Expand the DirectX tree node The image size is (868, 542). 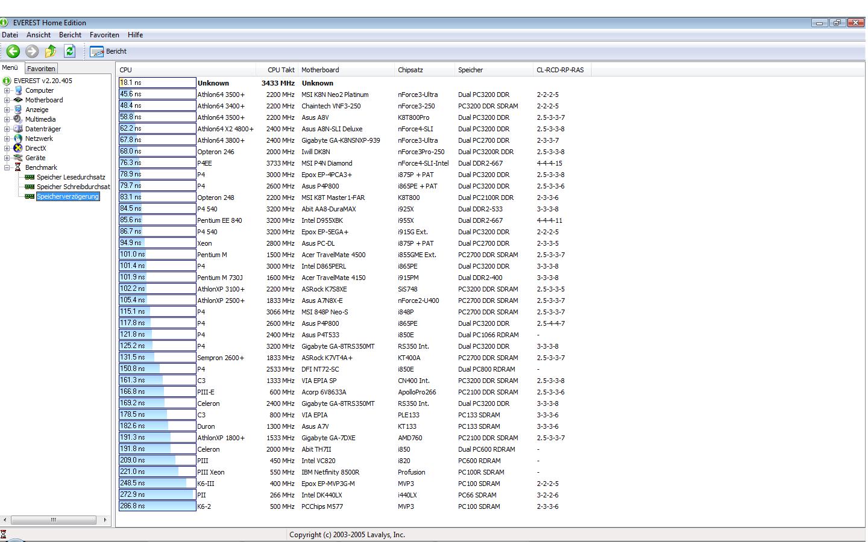[7, 148]
